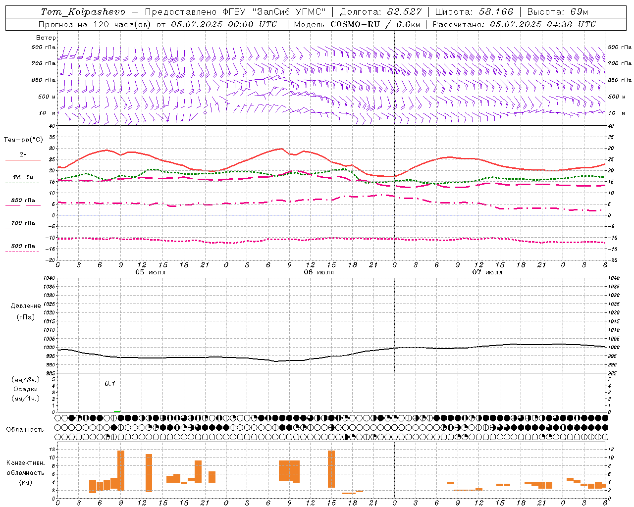
Task: Click the Ветер panel label
Action: (x=46, y=38)
